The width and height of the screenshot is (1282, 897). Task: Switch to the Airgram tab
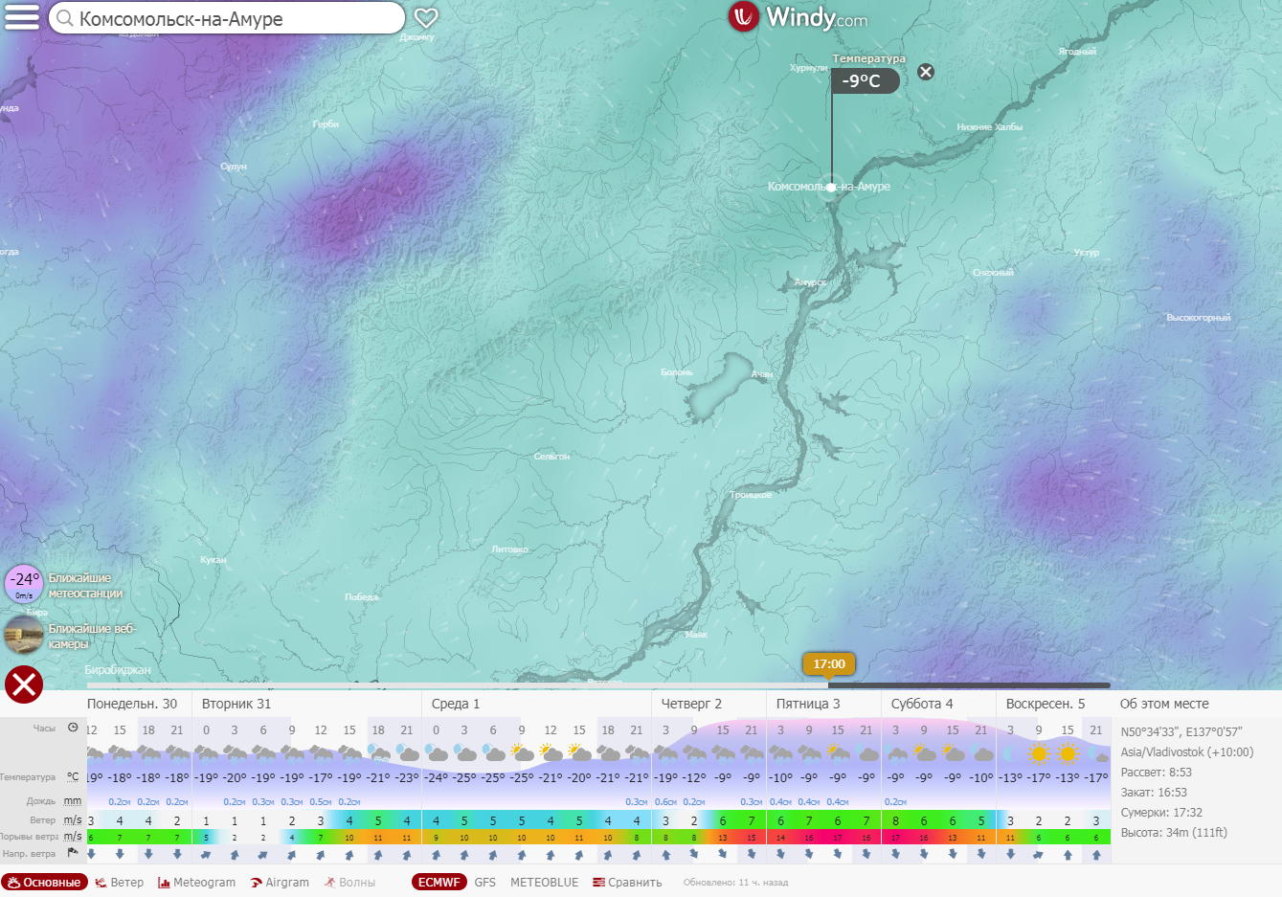click(x=280, y=883)
